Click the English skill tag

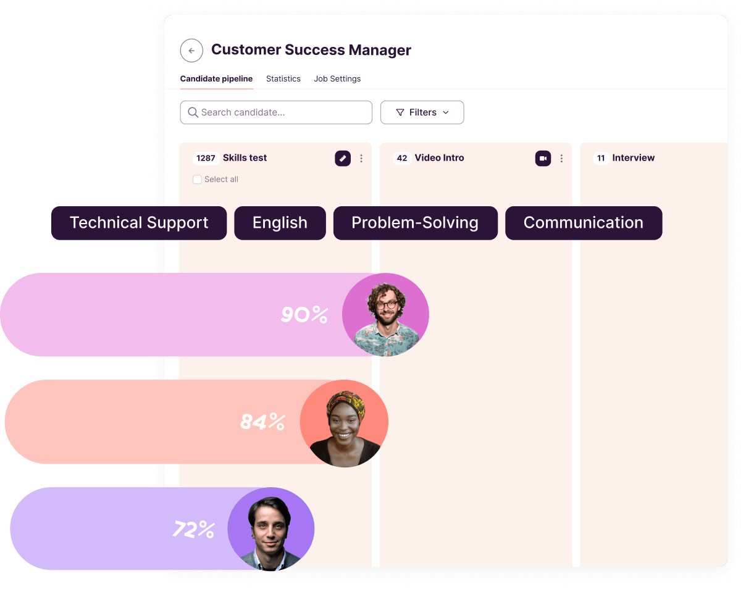pyautogui.click(x=280, y=223)
